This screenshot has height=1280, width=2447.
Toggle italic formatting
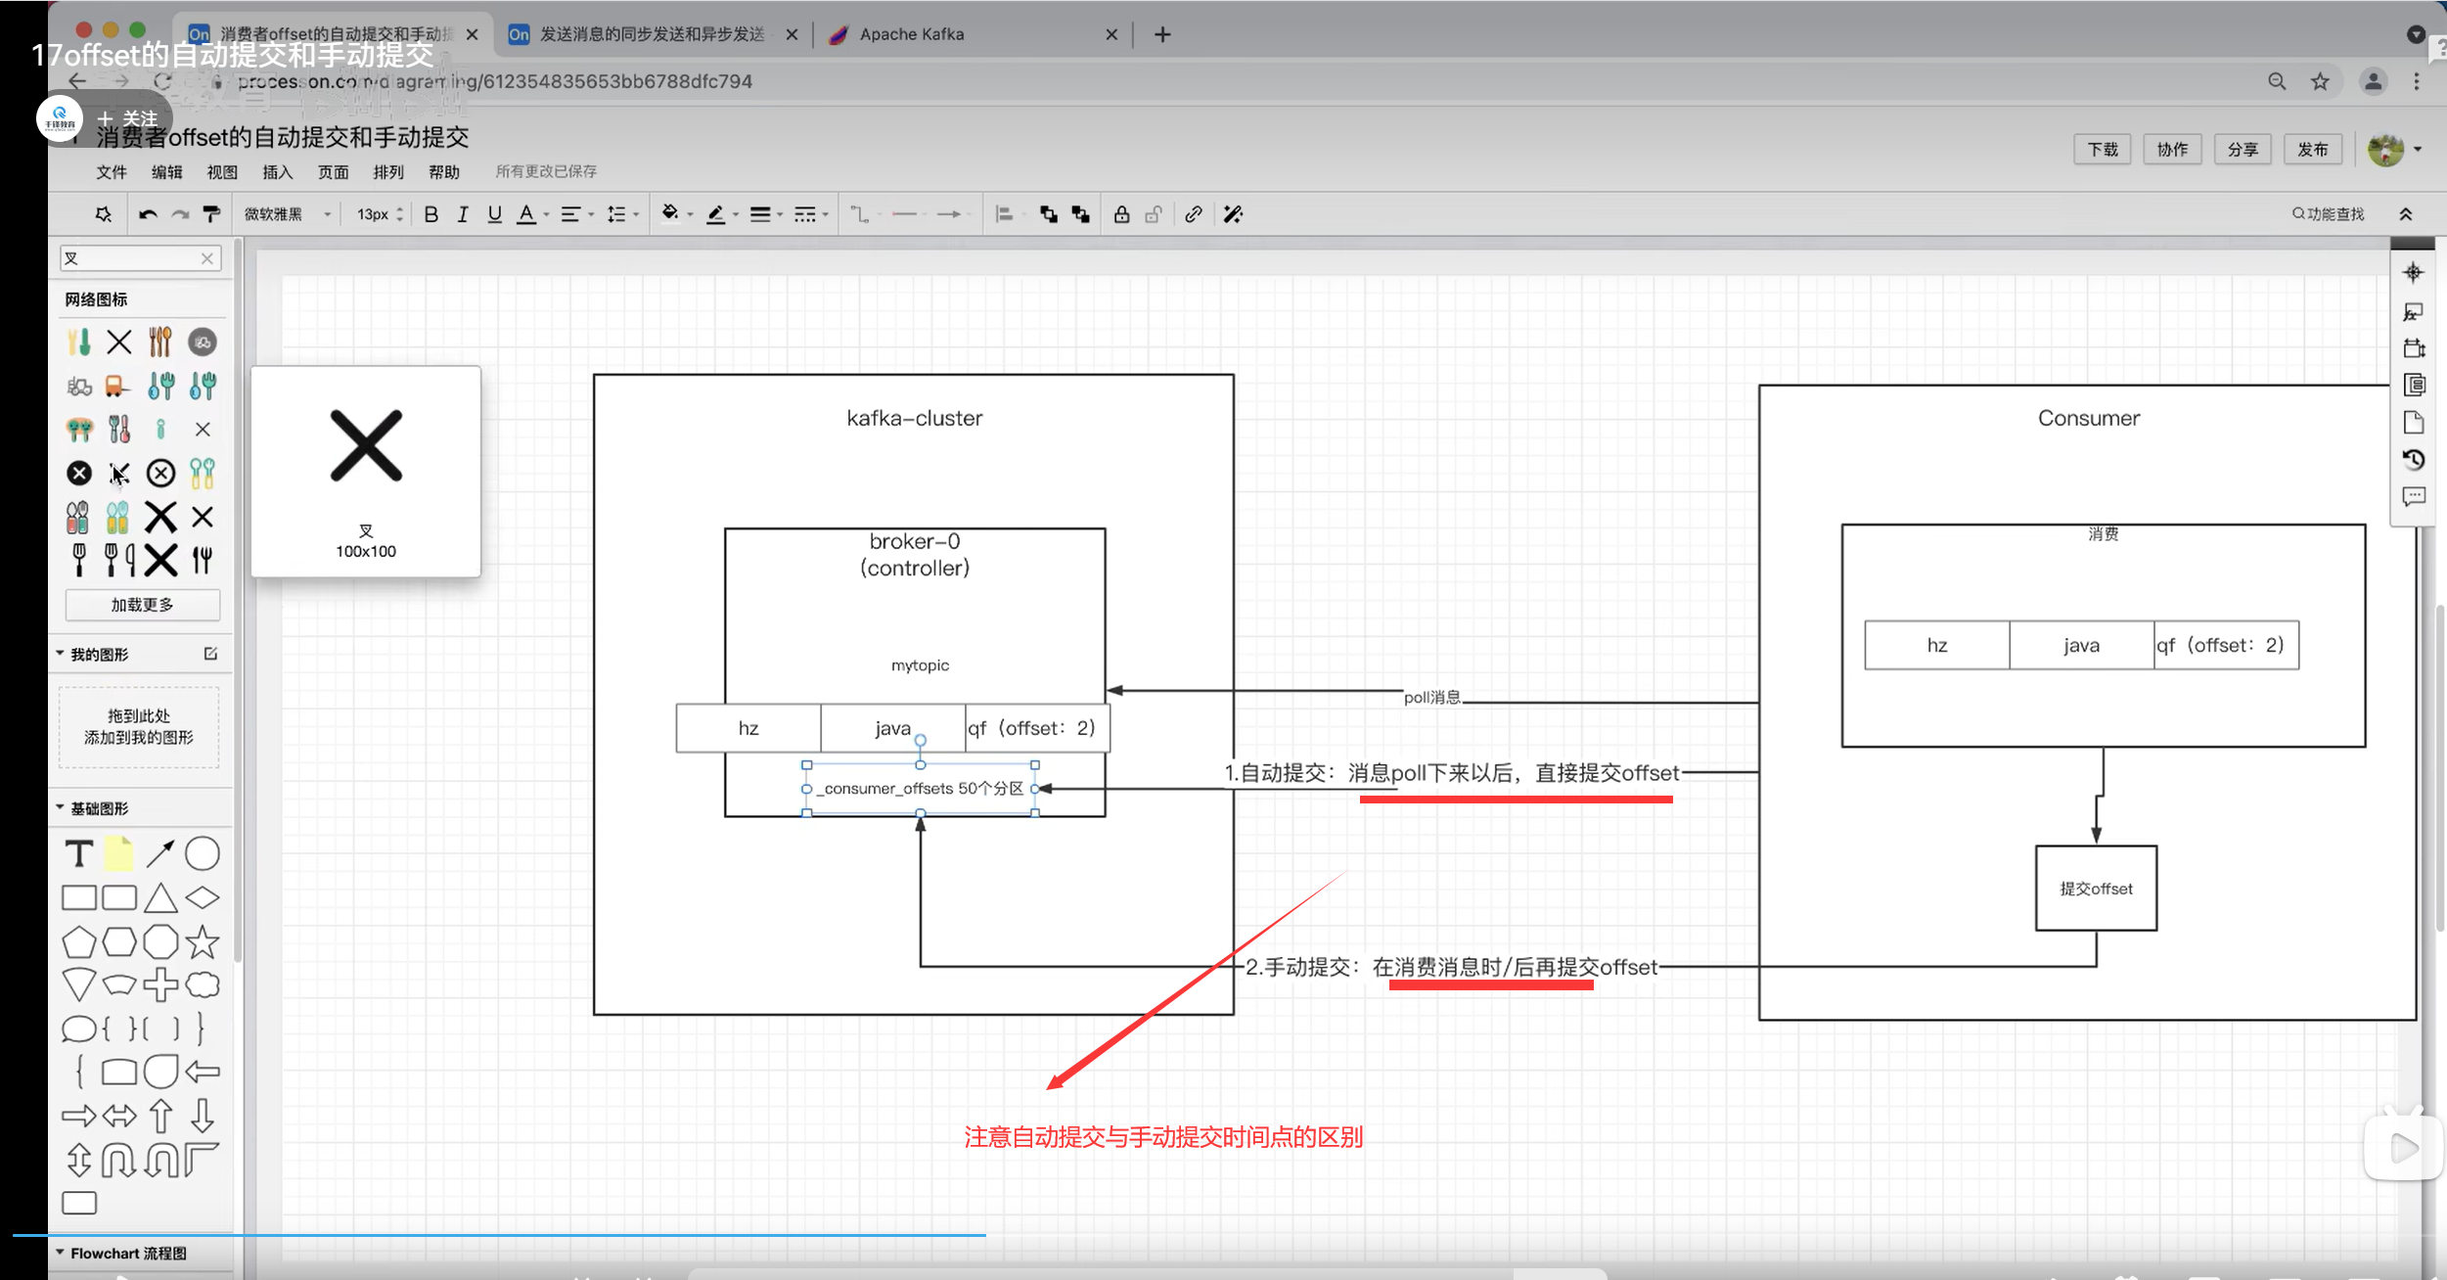point(463,213)
